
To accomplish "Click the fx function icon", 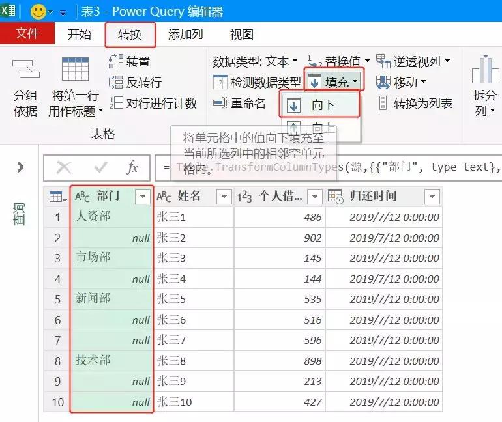I will (x=132, y=167).
